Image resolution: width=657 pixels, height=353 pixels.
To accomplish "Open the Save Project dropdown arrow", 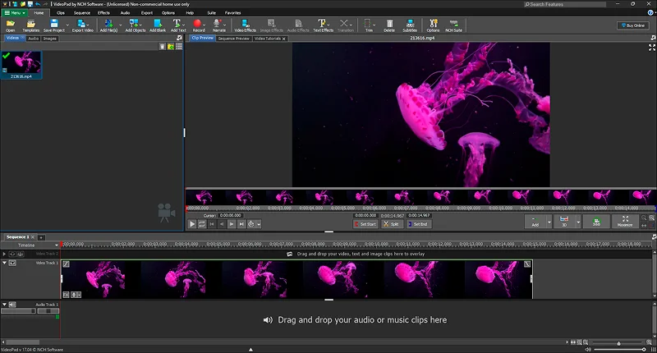I will tap(67, 25).
